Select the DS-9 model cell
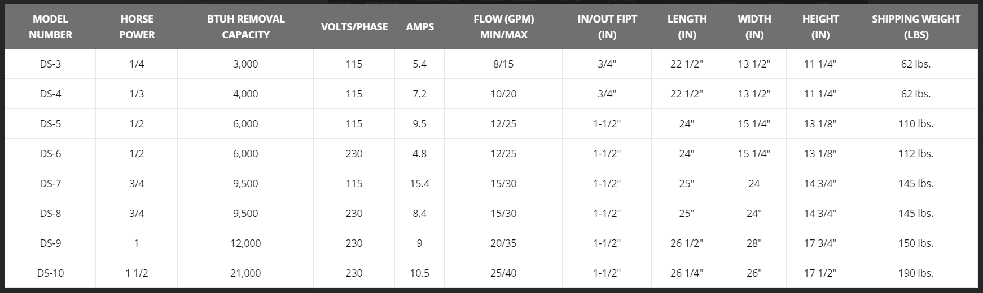This screenshot has height=293, width=983. [50, 243]
